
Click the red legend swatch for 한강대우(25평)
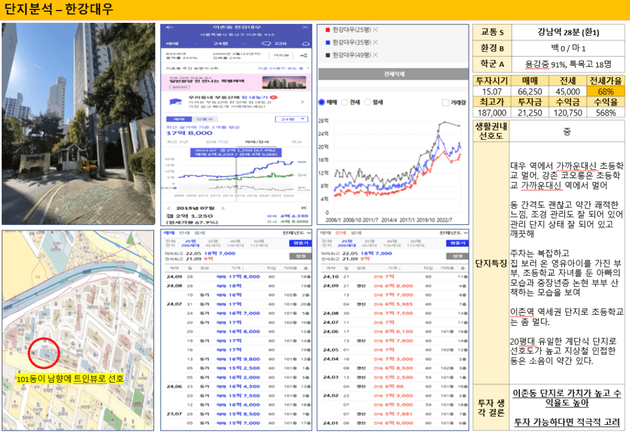point(328,30)
